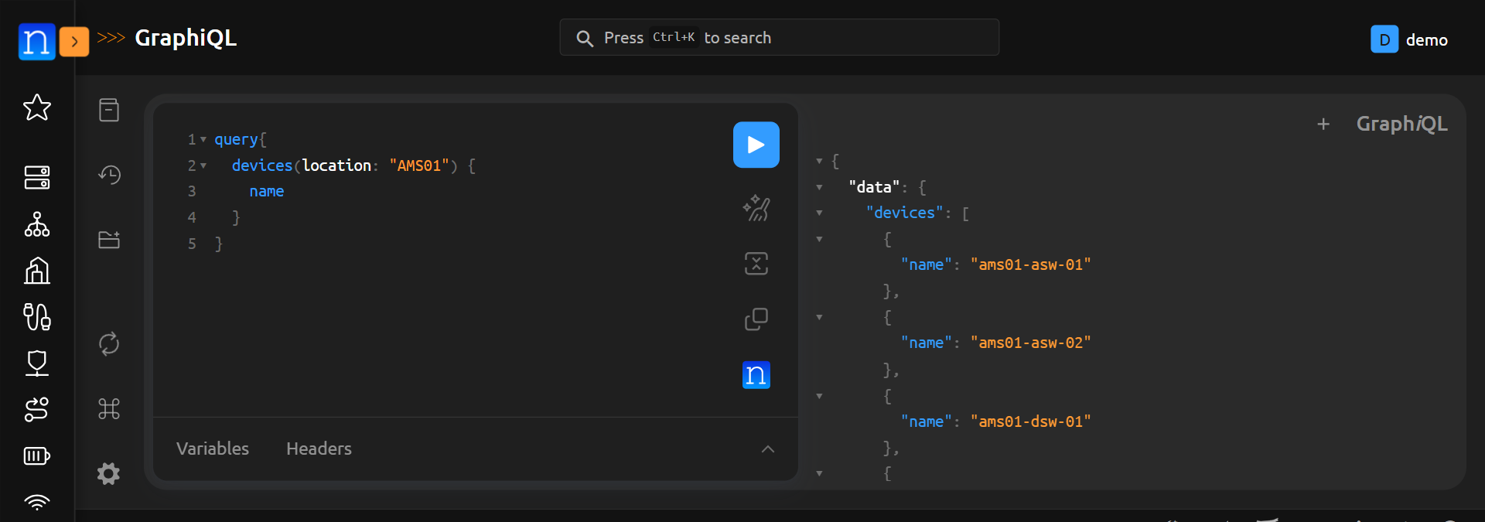Viewport: 1485px width, 522px height.
Task: Open the demo user account menu
Action: [x=1409, y=39]
